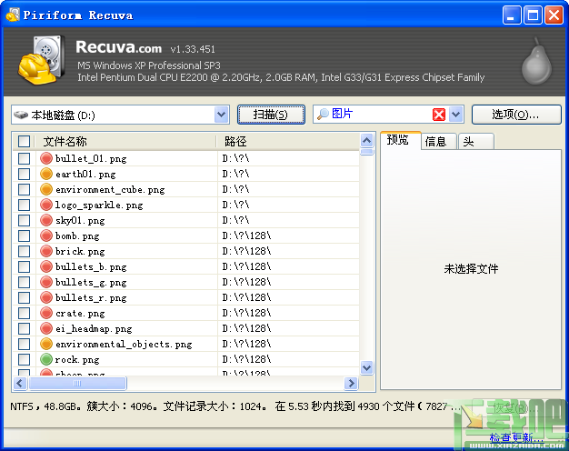Screen dimensions: 569x451
Task: Select the file name environmental_objects.png
Action: (124, 344)
